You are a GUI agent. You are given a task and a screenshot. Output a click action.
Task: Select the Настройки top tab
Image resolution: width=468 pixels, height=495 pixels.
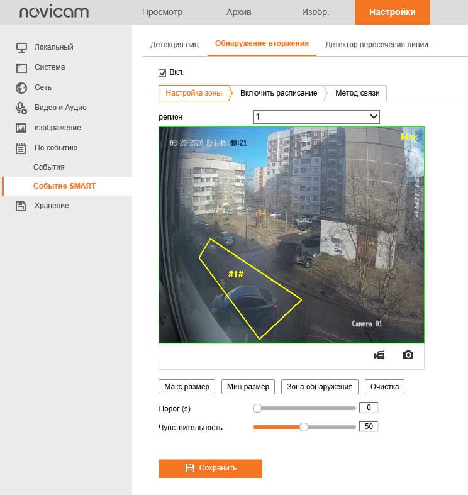pyautogui.click(x=393, y=12)
